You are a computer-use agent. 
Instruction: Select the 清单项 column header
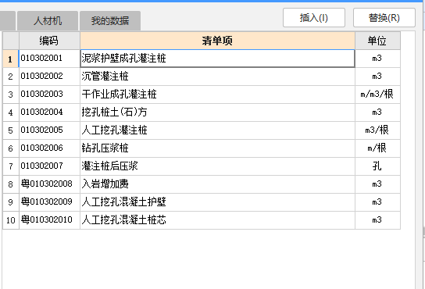[217, 41]
